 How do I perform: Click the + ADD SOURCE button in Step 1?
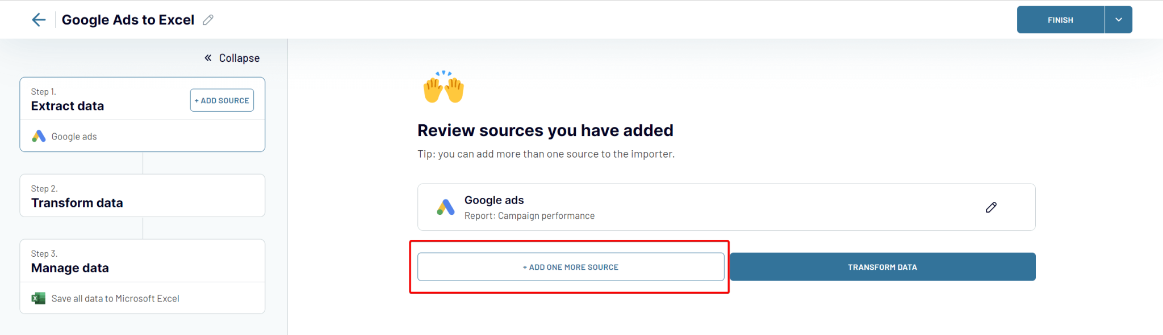click(222, 100)
